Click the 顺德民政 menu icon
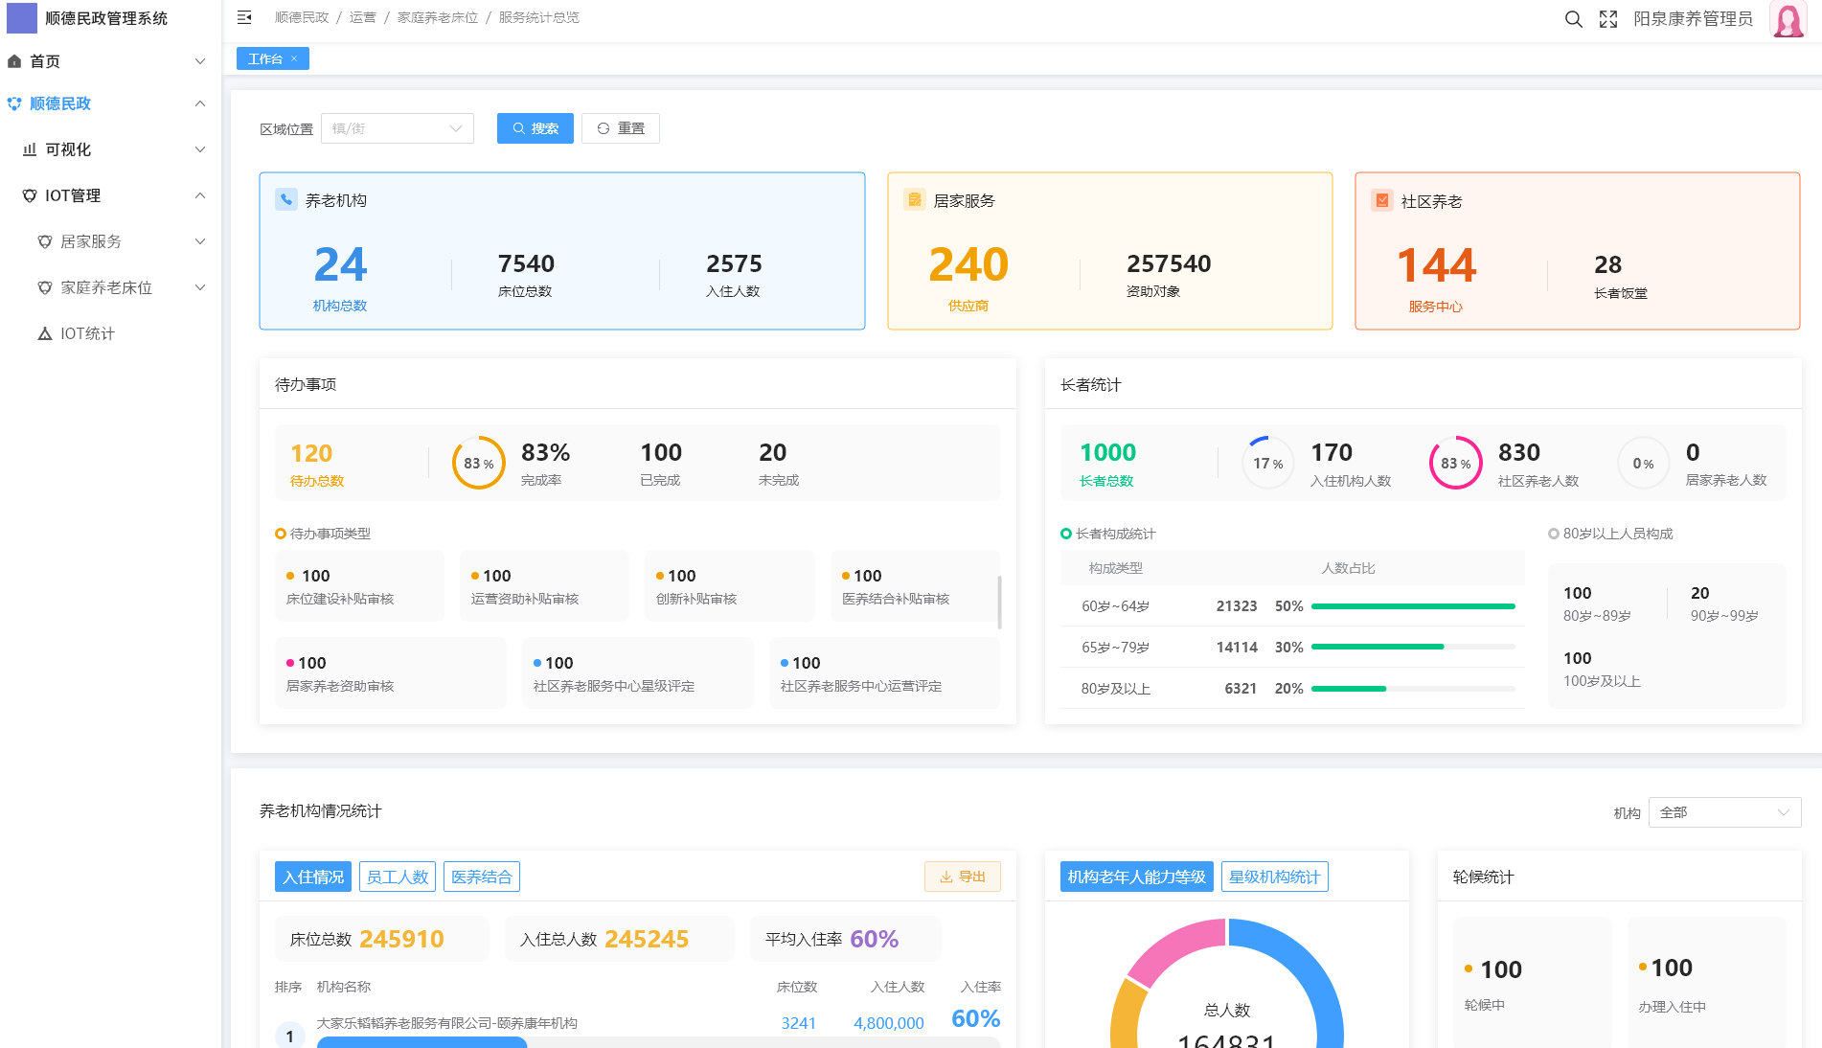1822x1048 pixels. pos(14,103)
